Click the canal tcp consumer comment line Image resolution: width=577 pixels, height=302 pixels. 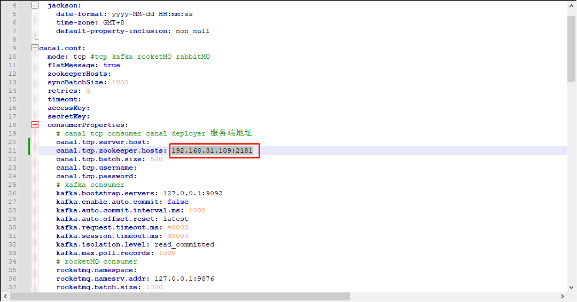click(154, 133)
